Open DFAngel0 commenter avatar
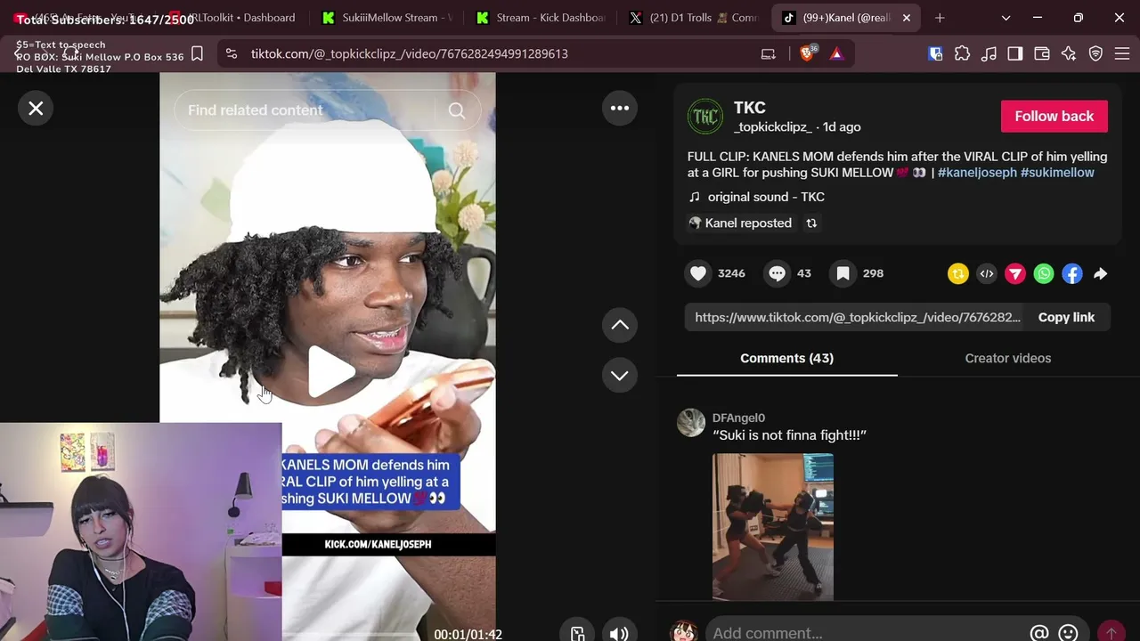The height and width of the screenshot is (641, 1140). 691,423
